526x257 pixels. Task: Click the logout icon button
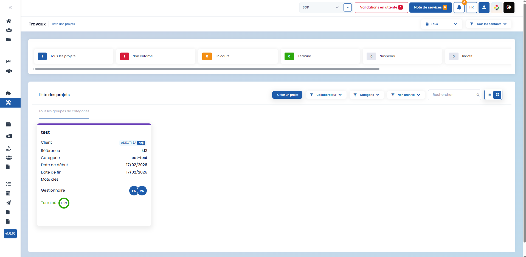point(509,7)
